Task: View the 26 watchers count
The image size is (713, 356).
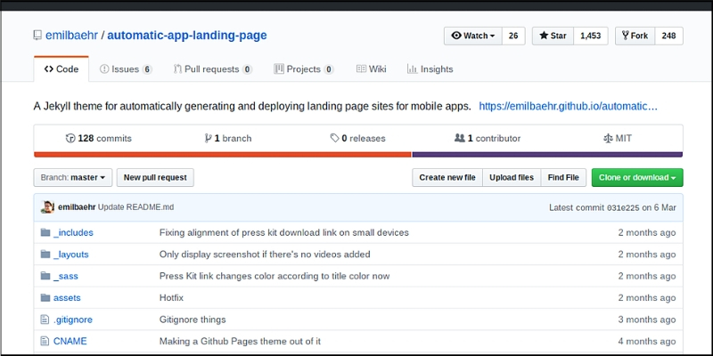Action: point(513,36)
